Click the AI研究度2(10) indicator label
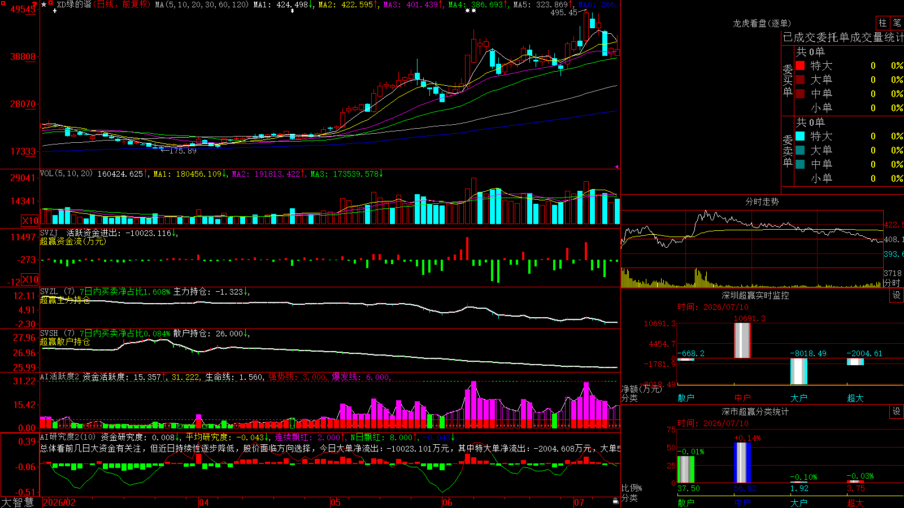The image size is (904, 508). [x=68, y=437]
